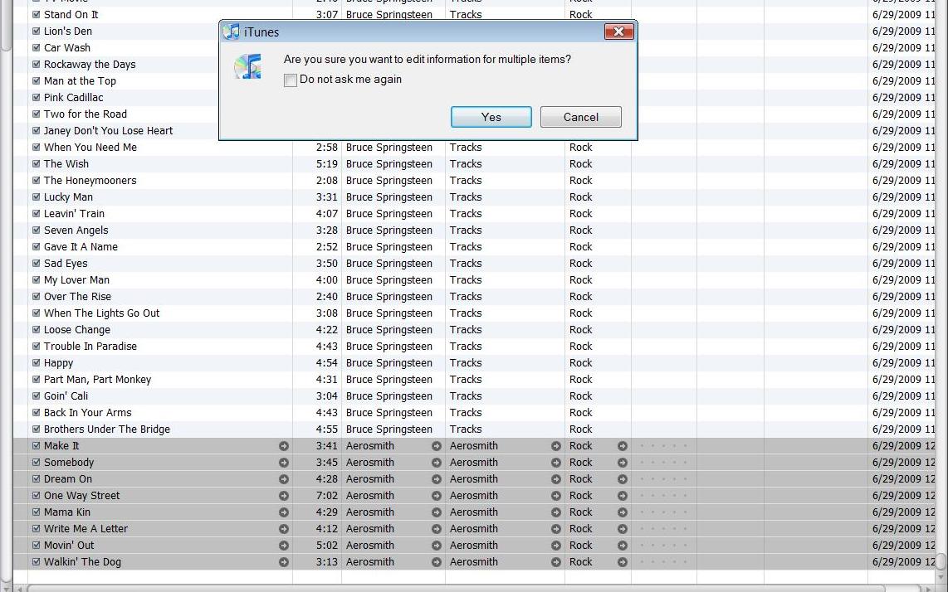The height and width of the screenshot is (592, 948).
Task: Click album arrow icon in Make It row
Action: [x=555, y=446]
